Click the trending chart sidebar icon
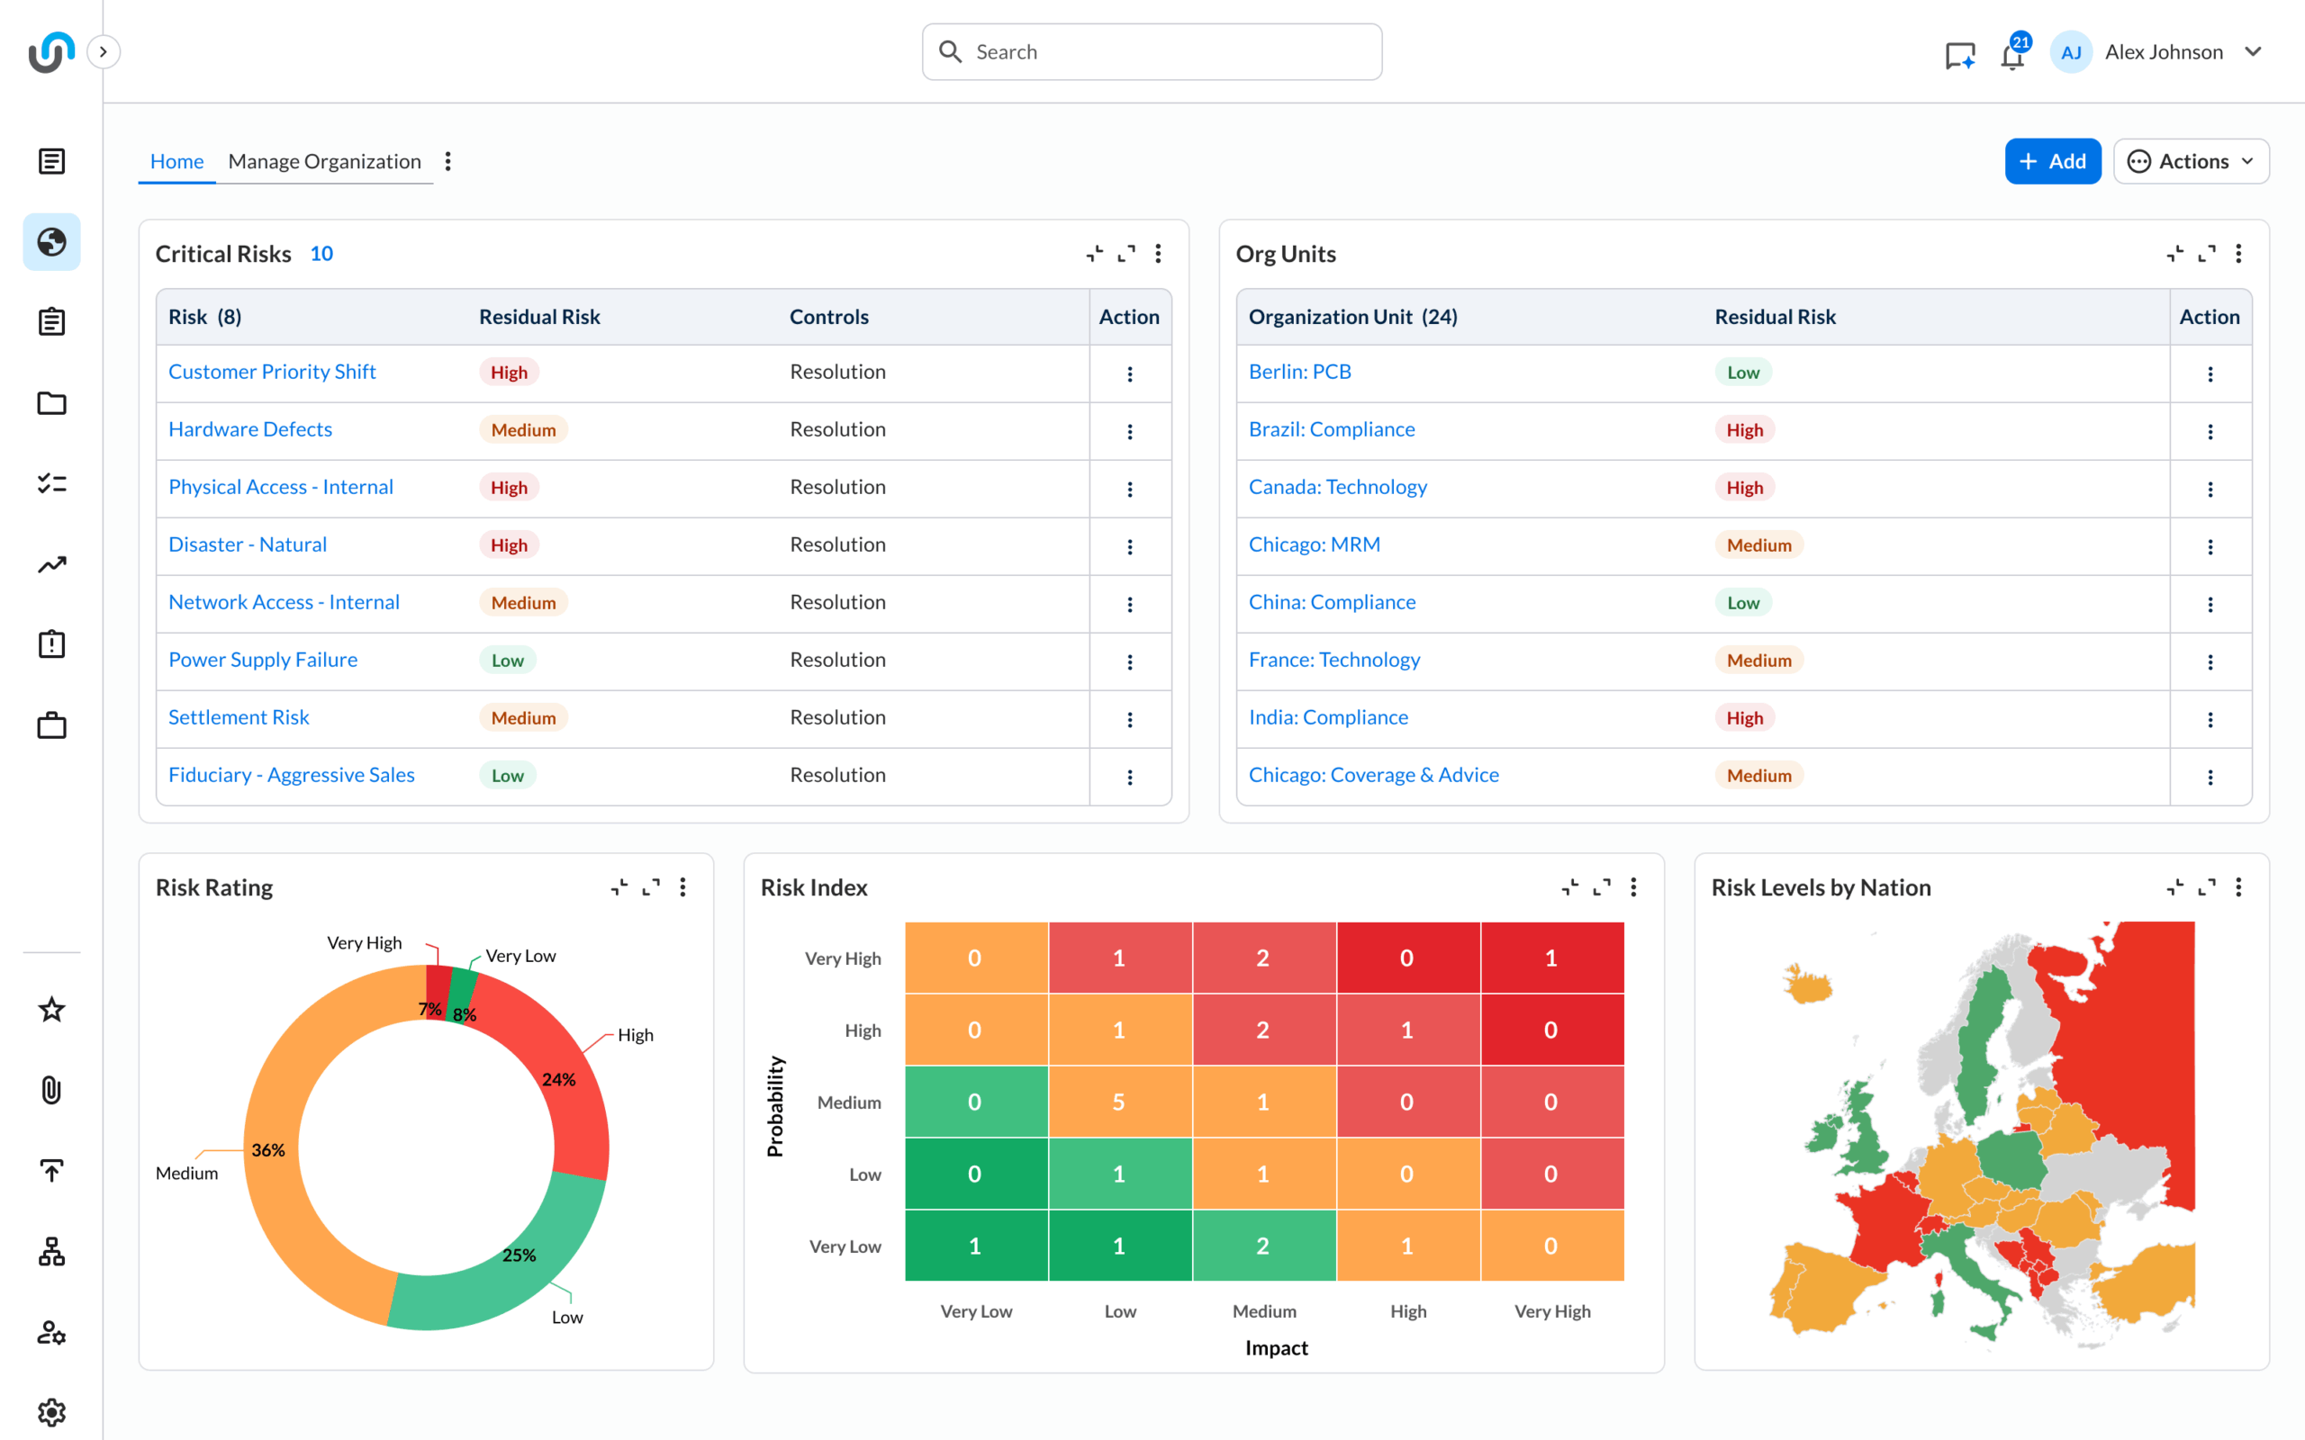2305x1440 pixels. [51, 565]
